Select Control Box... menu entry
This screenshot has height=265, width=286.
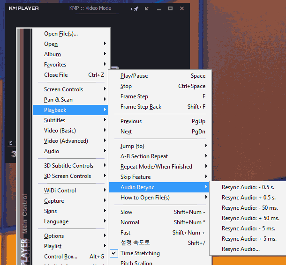[71, 256]
